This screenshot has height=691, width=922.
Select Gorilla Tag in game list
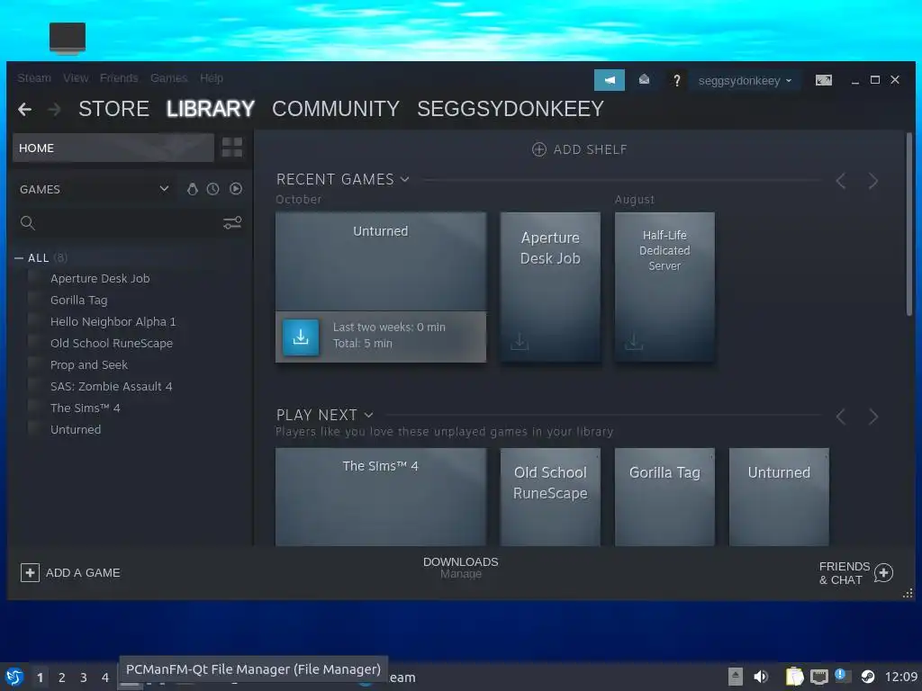[79, 301]
